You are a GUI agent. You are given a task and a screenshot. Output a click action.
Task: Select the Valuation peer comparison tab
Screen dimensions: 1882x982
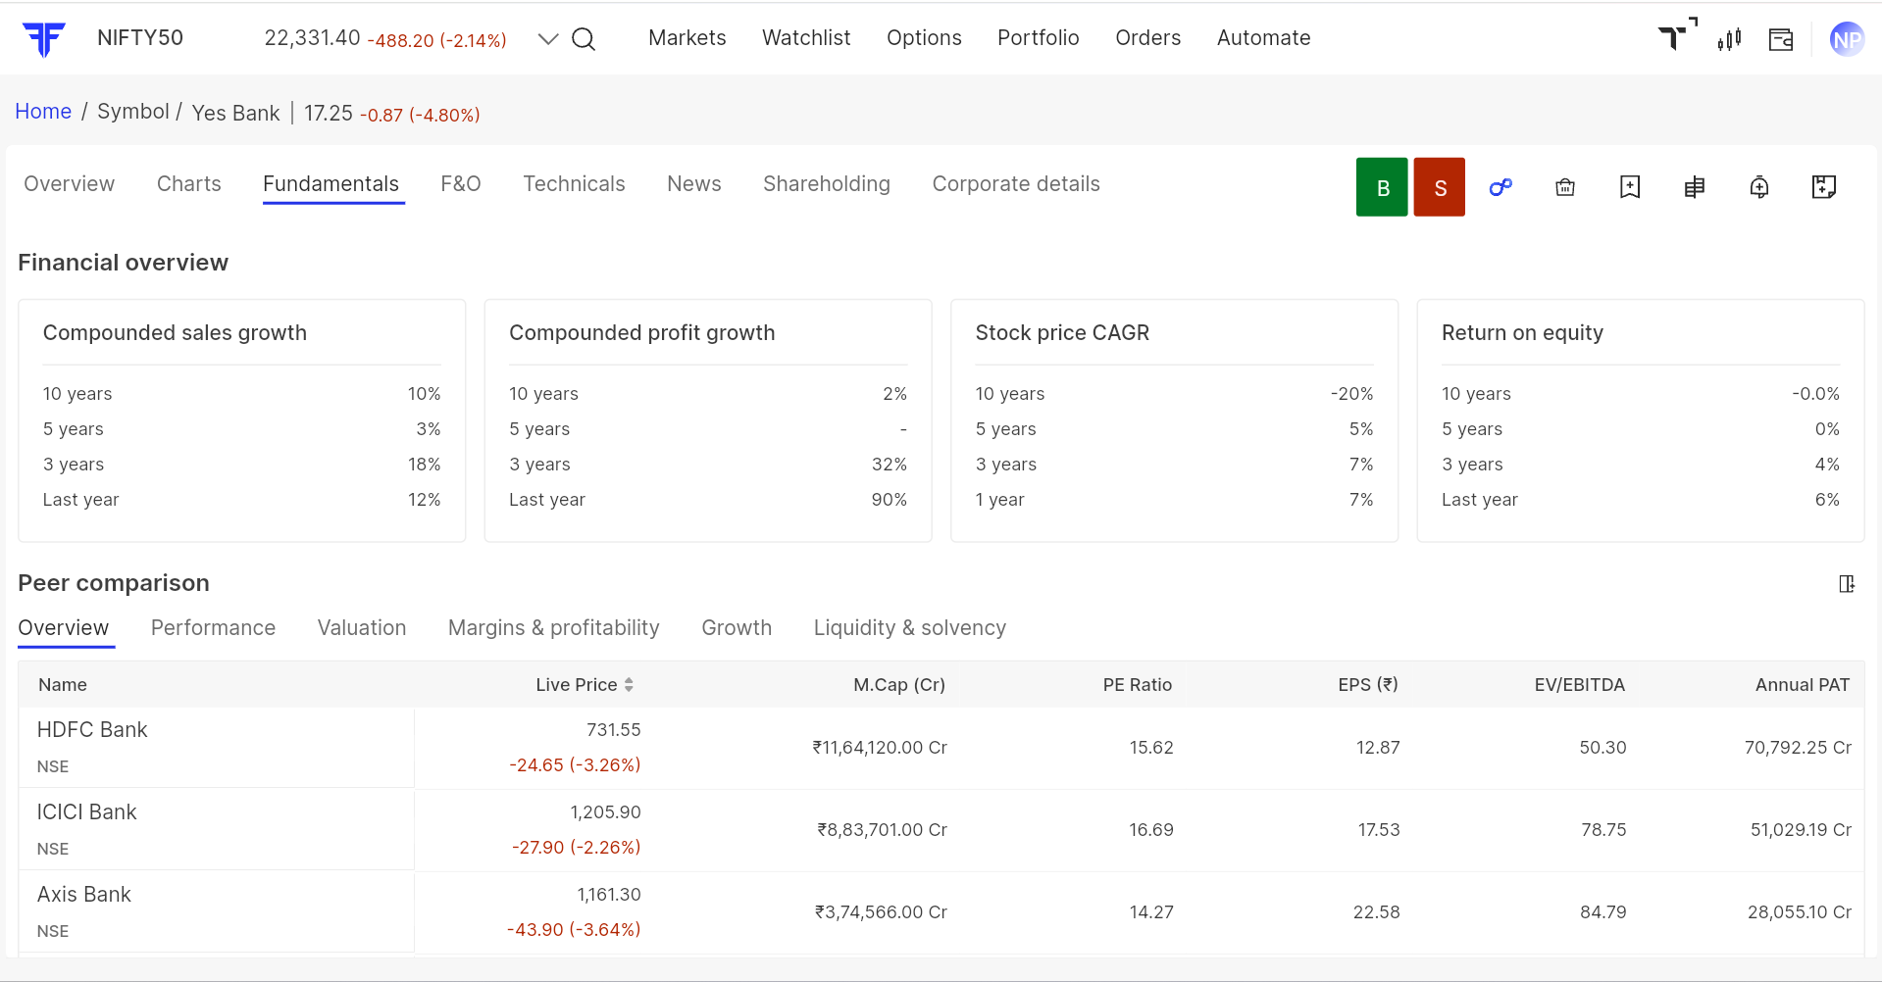coord(361,628)
